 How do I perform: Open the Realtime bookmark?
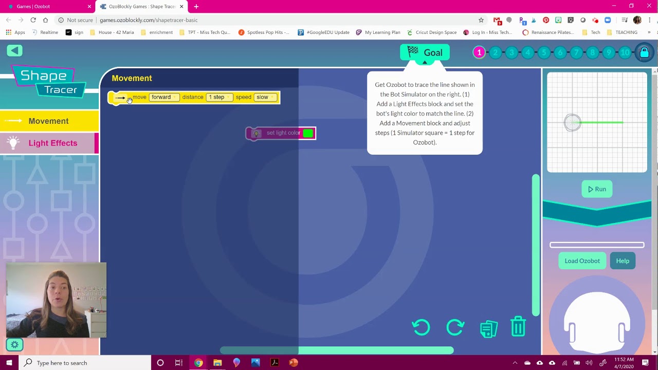click(x=45, y=32)
